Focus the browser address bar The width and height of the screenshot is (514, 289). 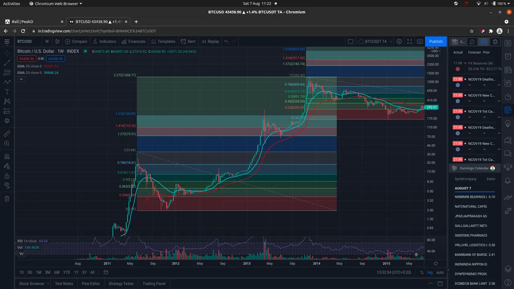click(249, 31)
